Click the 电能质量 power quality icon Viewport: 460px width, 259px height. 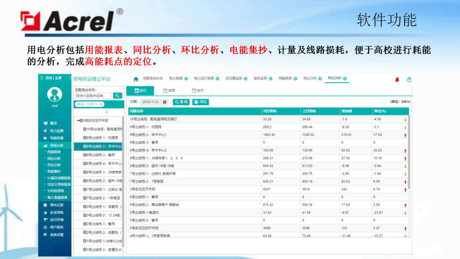pos(45,138)
